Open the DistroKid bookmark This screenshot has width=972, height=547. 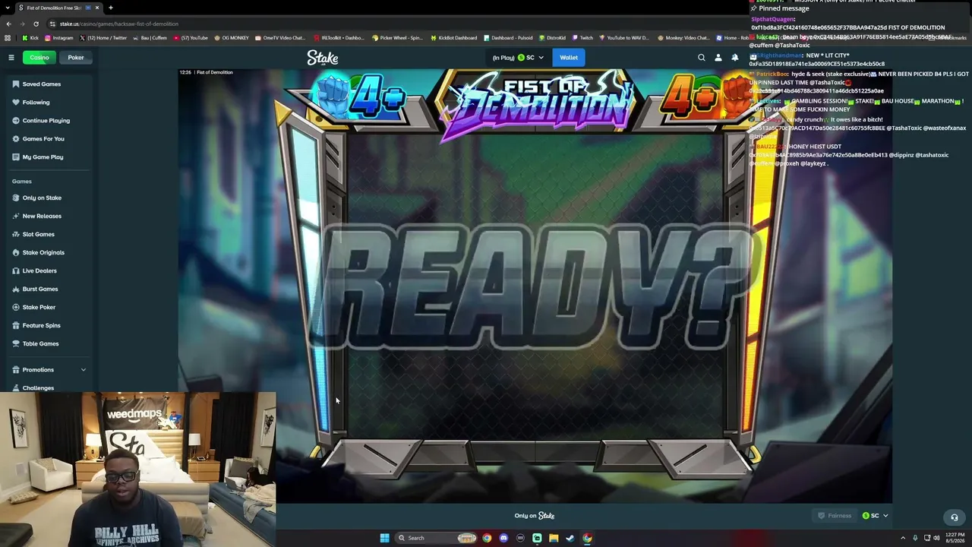[552, 38]
